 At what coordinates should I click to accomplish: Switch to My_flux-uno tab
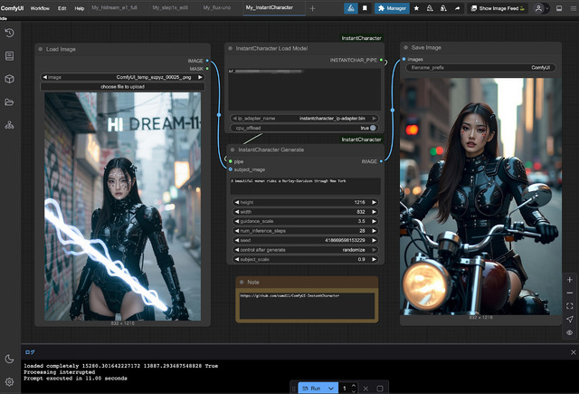click(217, 8)
